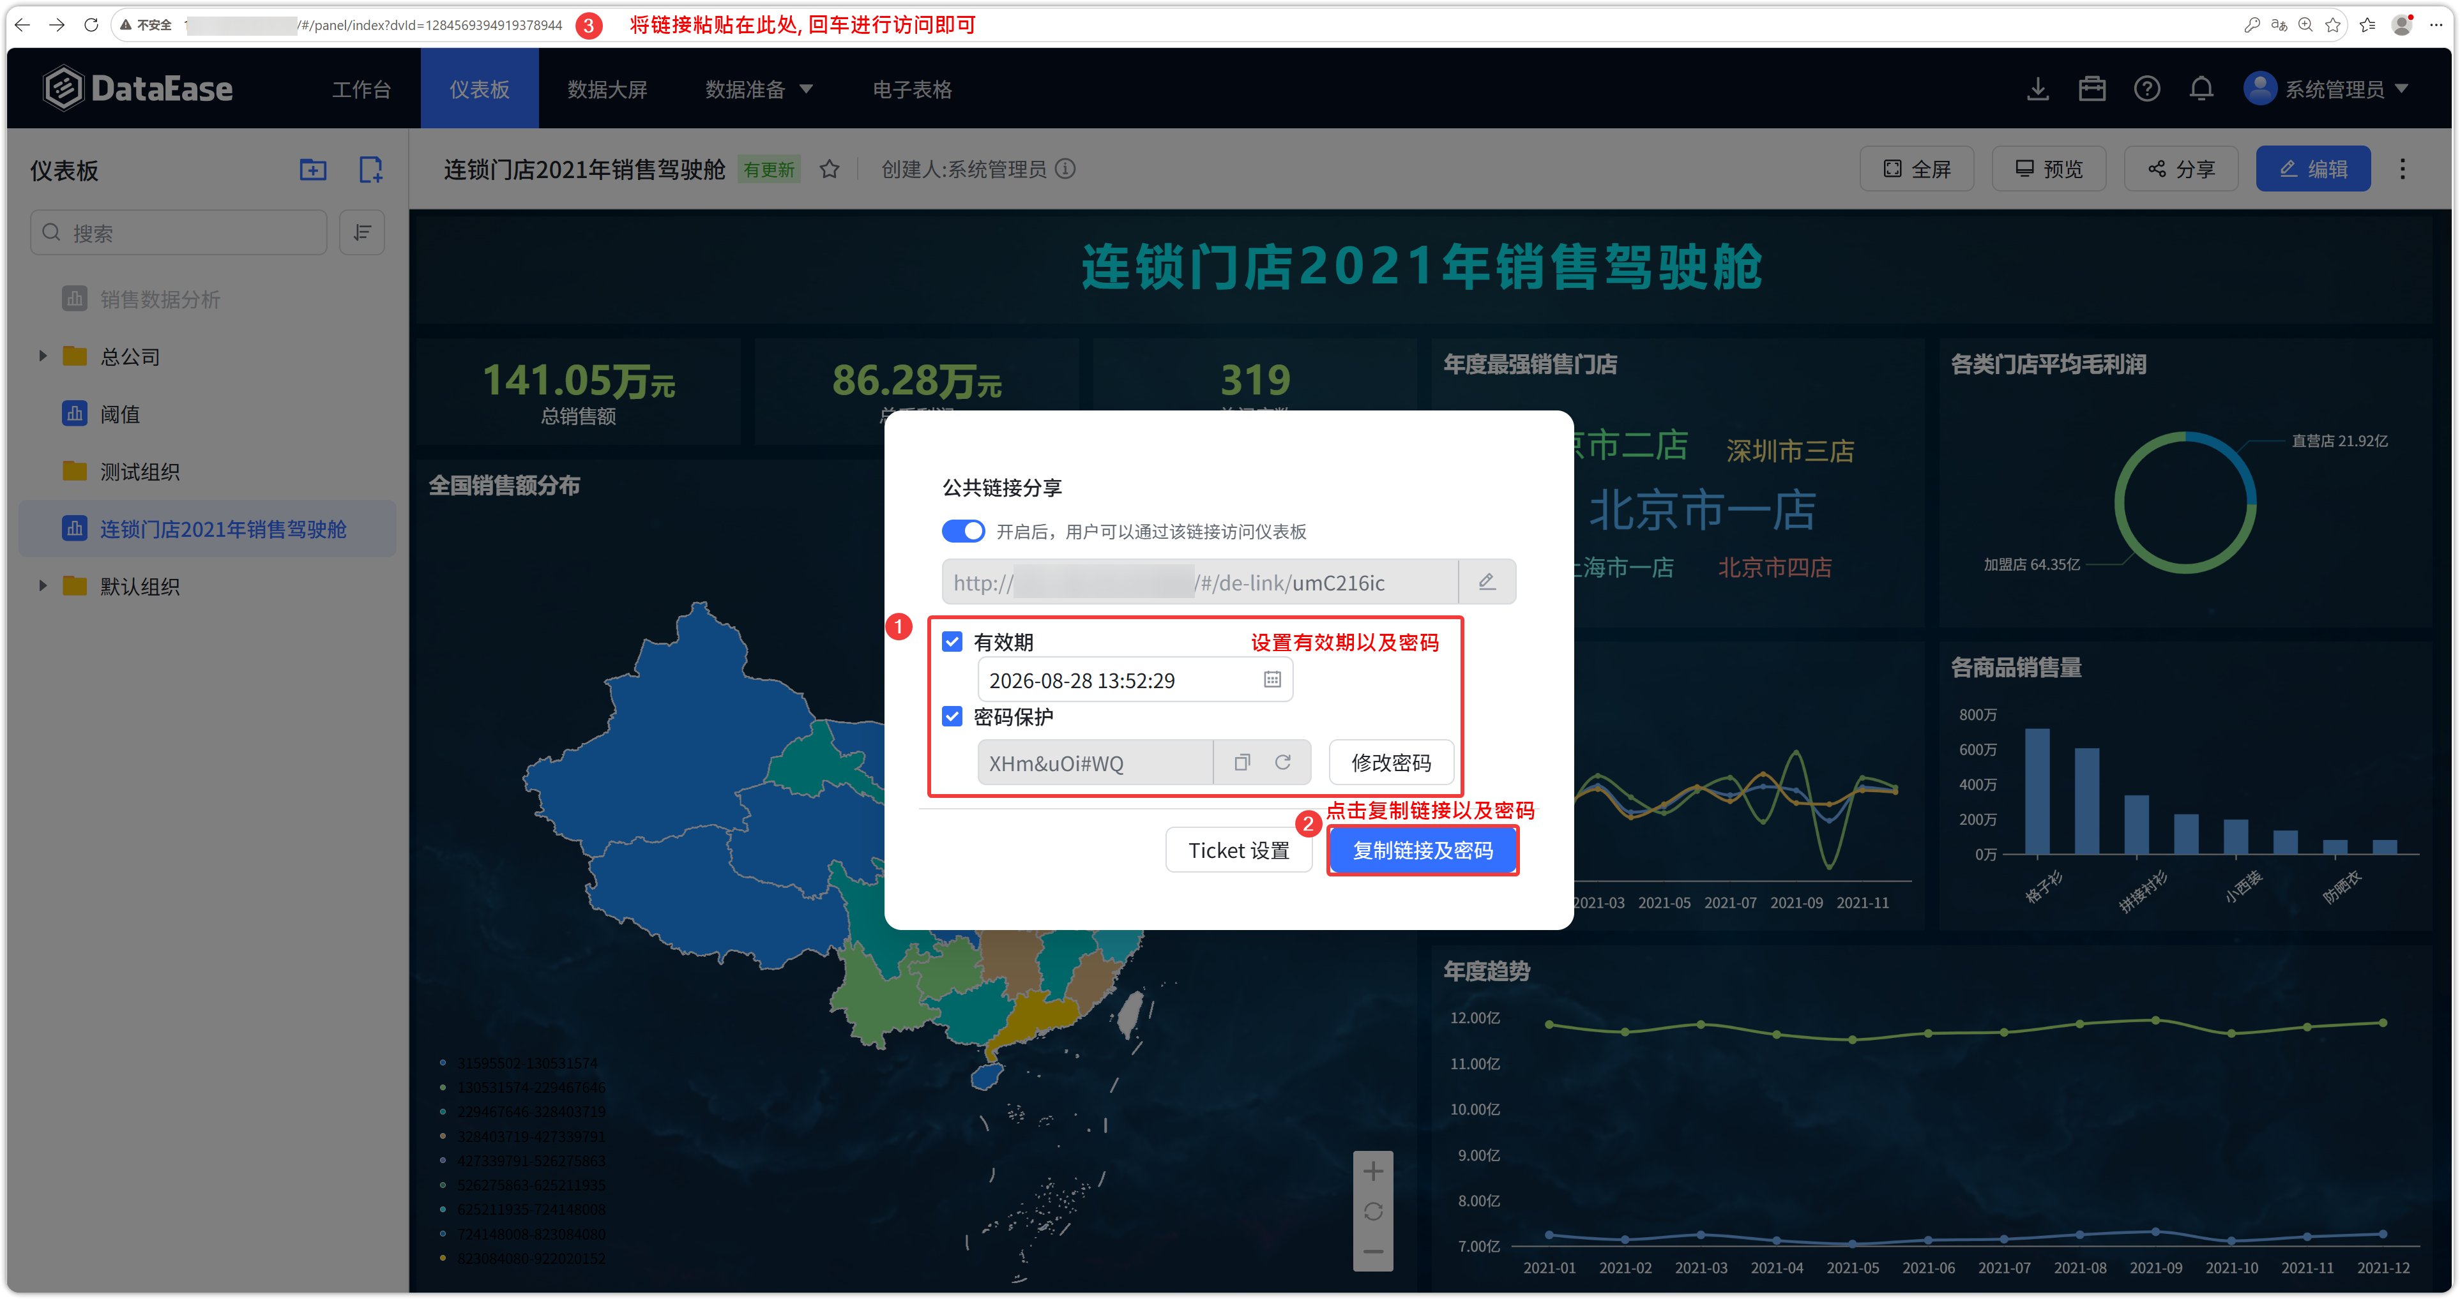Click the browser back arrow
Viewport: 2460px width, 1299px height.
[x=23, y=25]
